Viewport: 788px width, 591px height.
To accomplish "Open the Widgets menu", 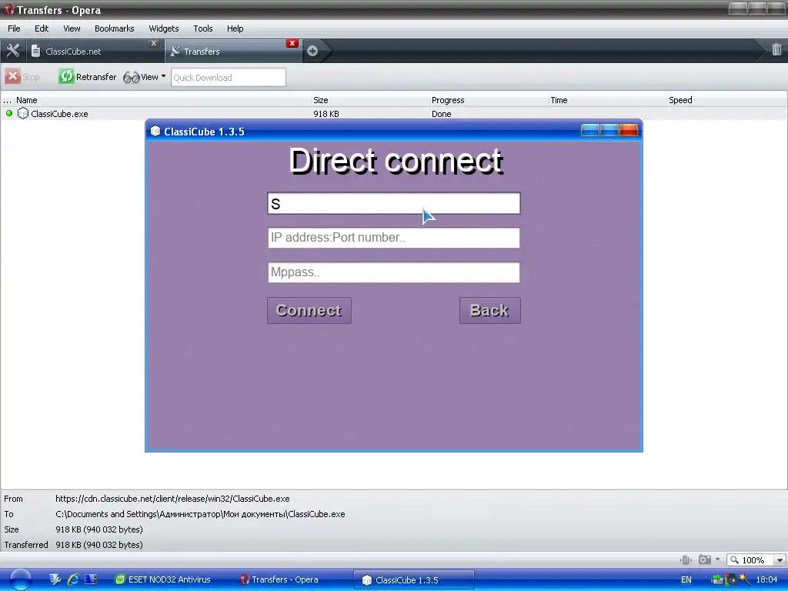I will tap(164, 28).
